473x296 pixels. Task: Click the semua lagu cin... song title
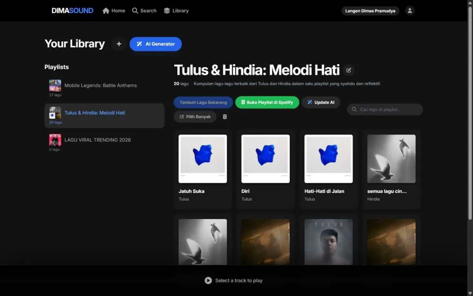pyautogui.click(x=387, y=191)
